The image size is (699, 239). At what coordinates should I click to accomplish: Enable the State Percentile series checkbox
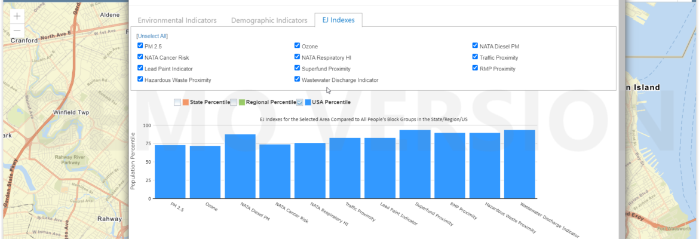(x=177, y=102)
